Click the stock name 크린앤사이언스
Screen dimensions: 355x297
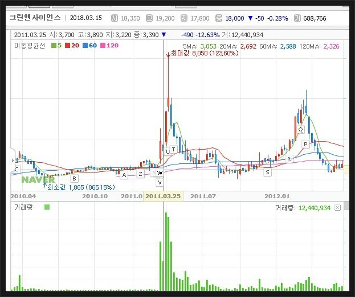click(35, 18)
